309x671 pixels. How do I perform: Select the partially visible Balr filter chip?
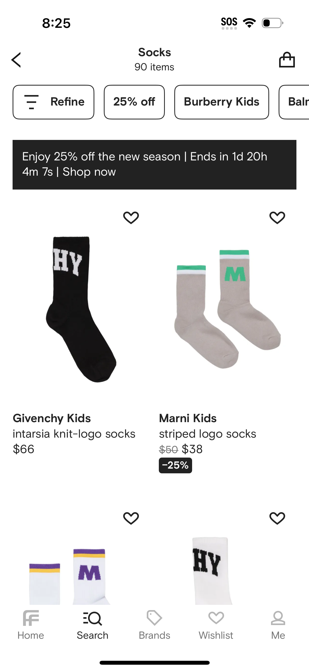295,102
